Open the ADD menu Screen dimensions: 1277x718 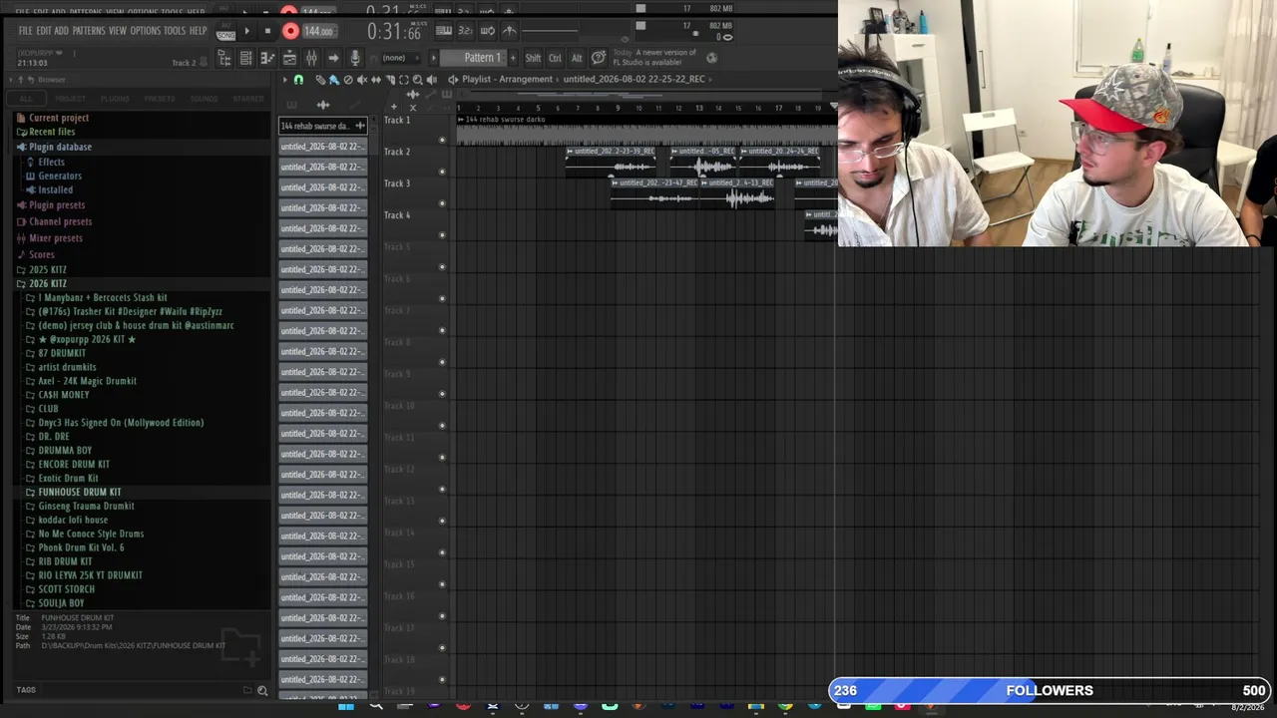62,31
